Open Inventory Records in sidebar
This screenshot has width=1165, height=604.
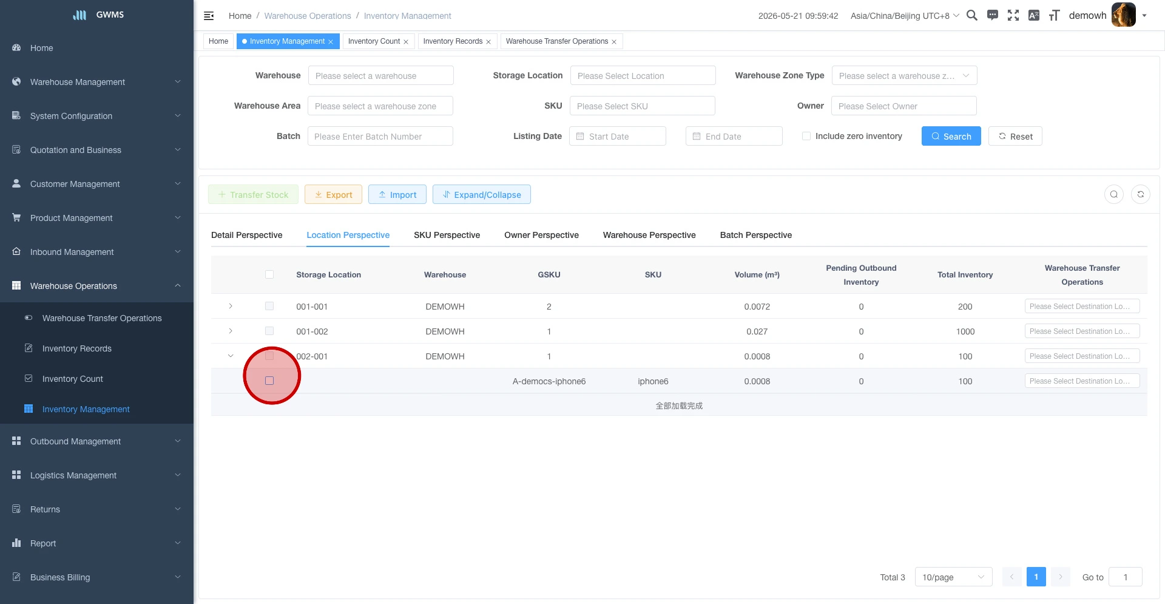coord(77,348)
